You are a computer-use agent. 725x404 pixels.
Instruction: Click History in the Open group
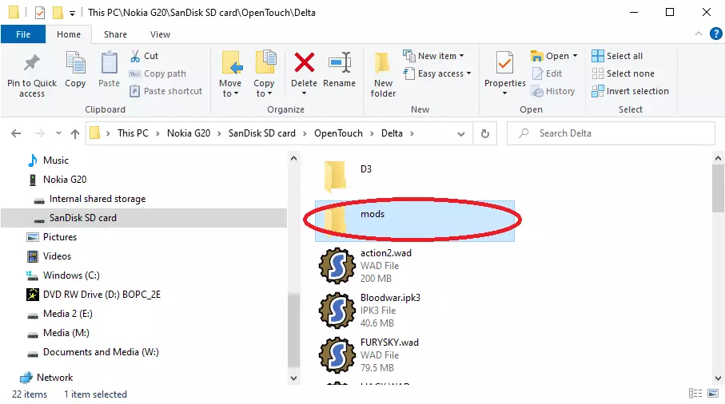point(553,91)
